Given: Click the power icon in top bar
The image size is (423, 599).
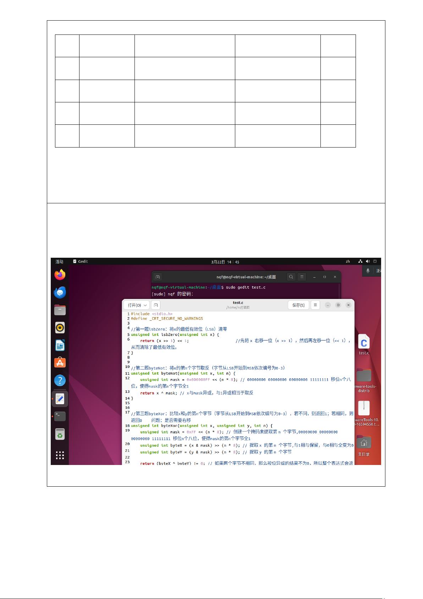Looking at the screenshot, I should pos(375,261).
